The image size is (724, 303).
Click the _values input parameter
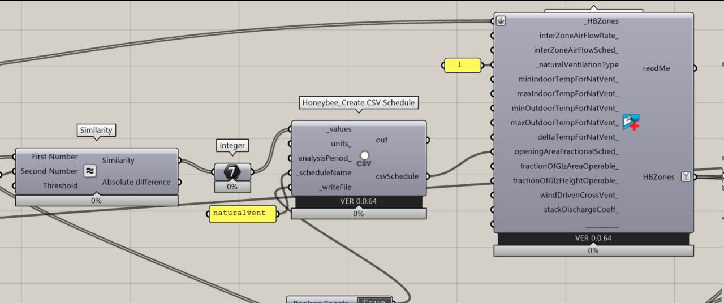[x=339, y=129]
